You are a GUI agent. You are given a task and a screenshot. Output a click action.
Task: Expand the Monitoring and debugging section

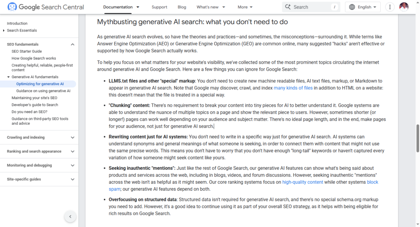tap(73, 165)
